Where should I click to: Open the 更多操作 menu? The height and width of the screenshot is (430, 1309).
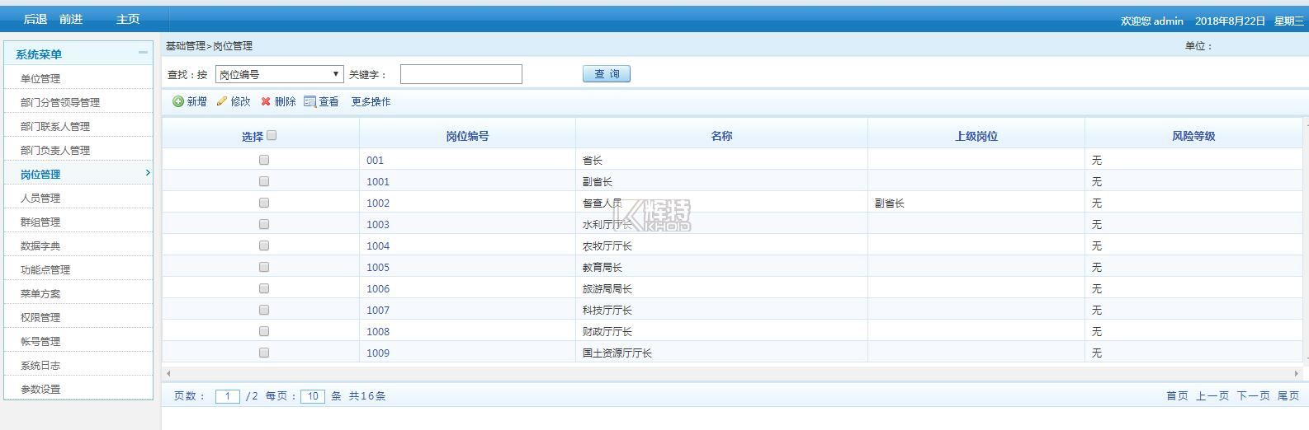coord(371,101)
